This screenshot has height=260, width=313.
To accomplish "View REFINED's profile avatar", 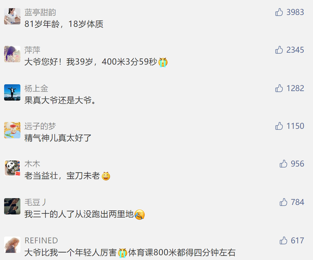I will (x=12, y=245).
